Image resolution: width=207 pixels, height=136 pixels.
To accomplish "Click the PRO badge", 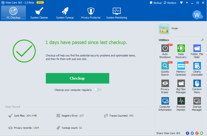I will click(x=40, y=2).
